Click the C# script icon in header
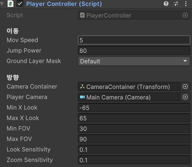192x167 pixels. pyautogui.click(x=11, y=4)
